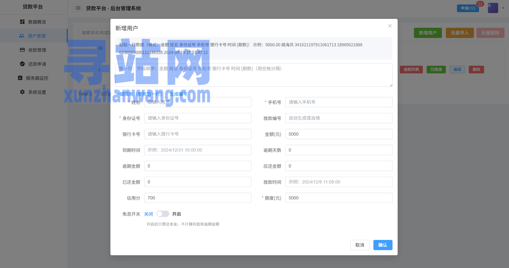Focus the 银行卡号 input field

[x=198, y=134]
